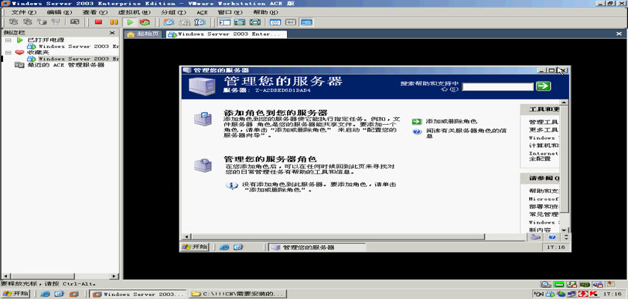Click Windows Server 2003... host taskbar button
628x299 pixels.
(x=138, y=295)
